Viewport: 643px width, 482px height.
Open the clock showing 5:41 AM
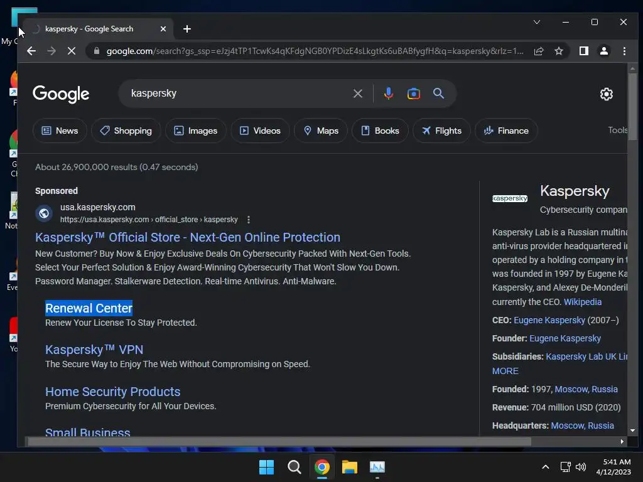pyautogui.click(x=613, y=467)
